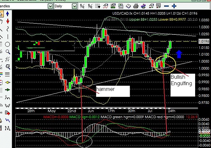Click the first currency $/€ toolbar icon
The height and width of the screenshot is (148, 211).
82,6
